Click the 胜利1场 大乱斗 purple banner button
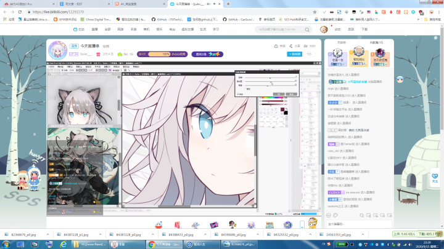Viewport: 444px width, 249px height. pos(207,54)
